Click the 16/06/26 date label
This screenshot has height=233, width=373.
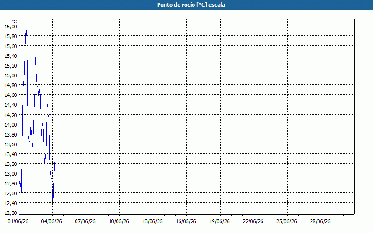coord(186,222)
